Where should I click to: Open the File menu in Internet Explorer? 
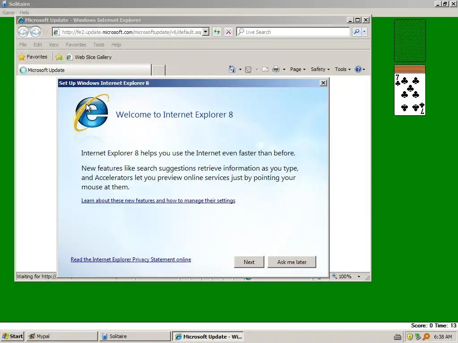point(23,45)
